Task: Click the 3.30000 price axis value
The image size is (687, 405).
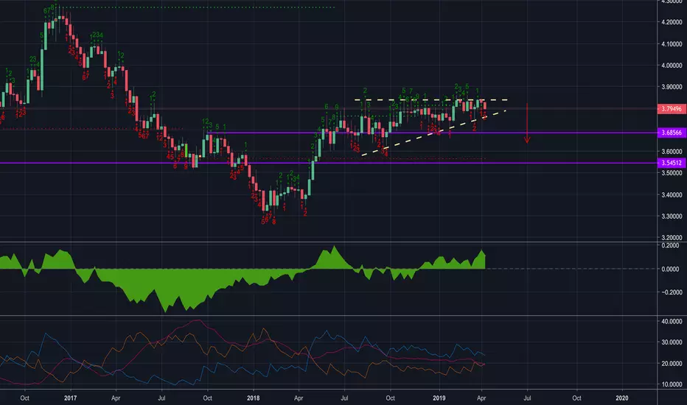Action: [672, 216]
